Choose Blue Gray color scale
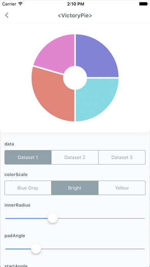This screenshot has height=267, width=150. pyautogui.click(x=28, y=188)
